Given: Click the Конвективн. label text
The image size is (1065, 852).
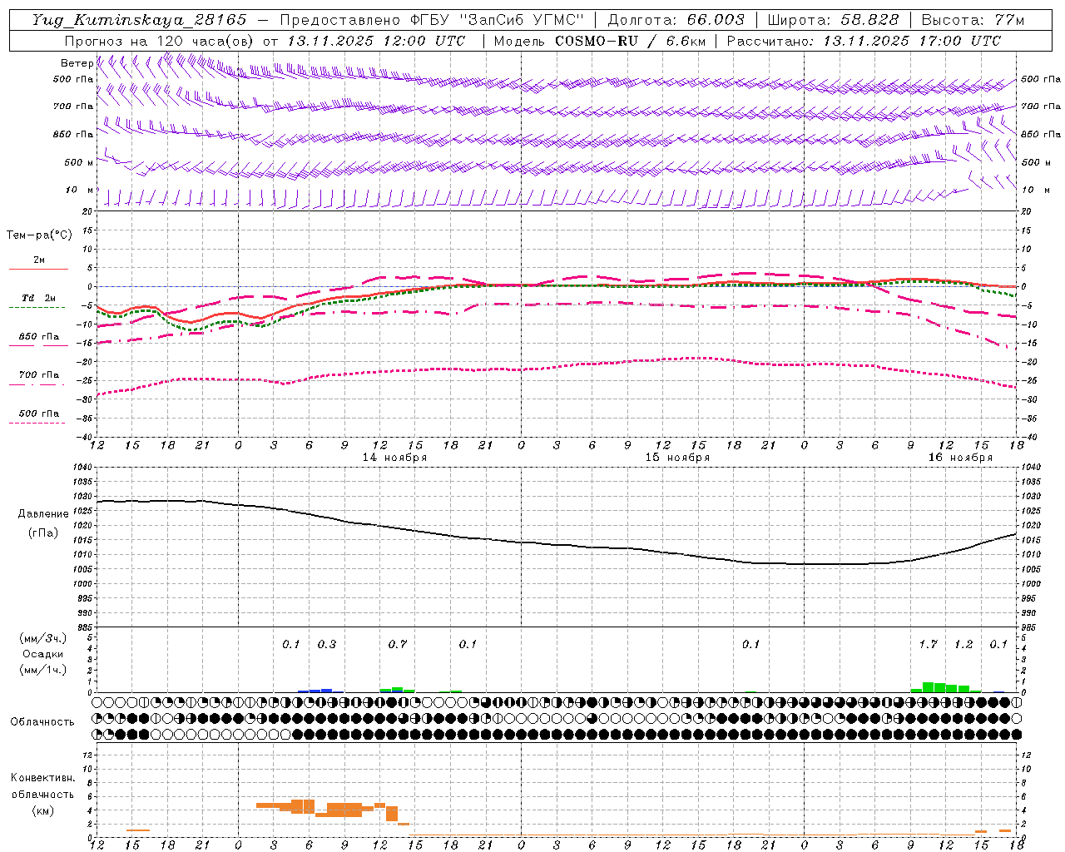Looking at the screenshot, I should click(42, 778).
